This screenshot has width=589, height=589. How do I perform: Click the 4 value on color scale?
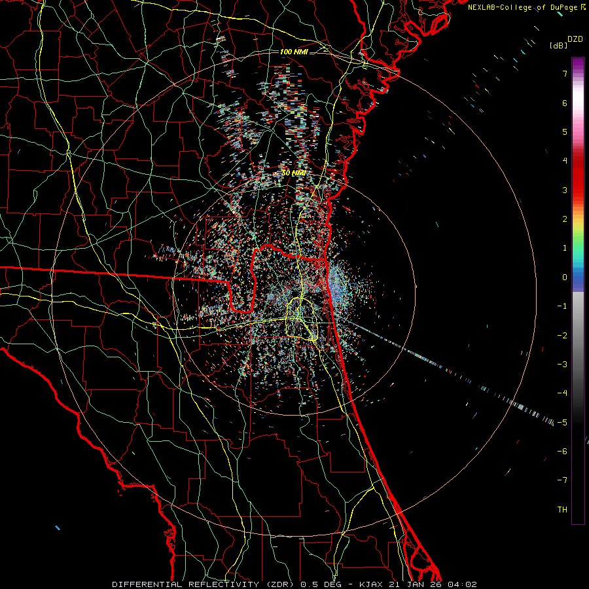tap(565, 161)
